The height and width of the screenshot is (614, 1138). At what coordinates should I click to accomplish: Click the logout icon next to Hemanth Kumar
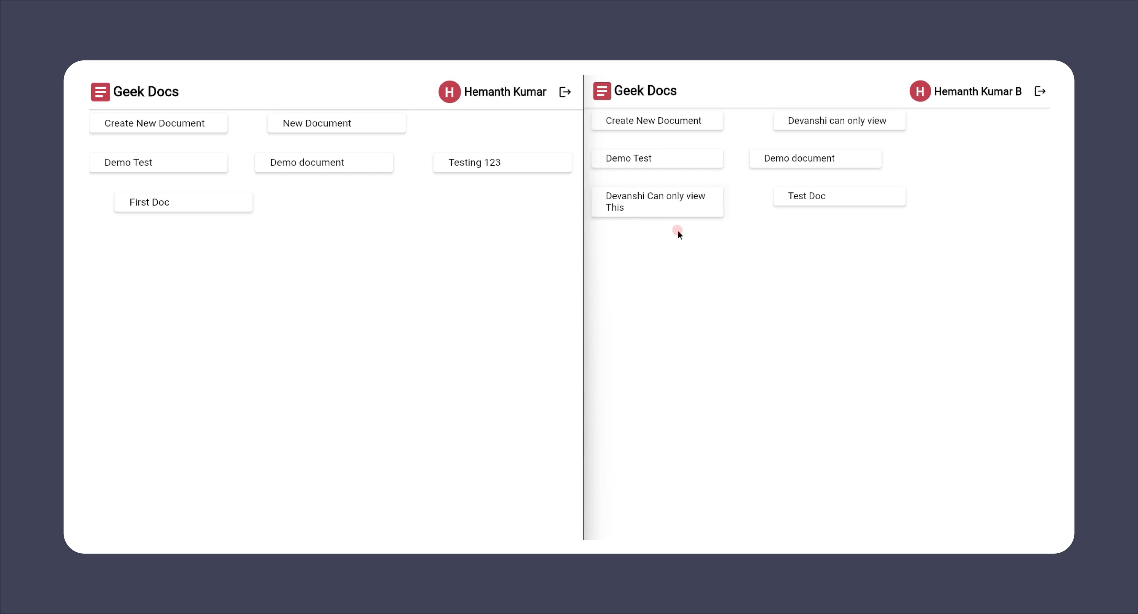[x=565, y=92]
